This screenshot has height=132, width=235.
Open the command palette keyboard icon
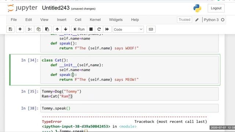pyautogui.click(x=151, y=29)
